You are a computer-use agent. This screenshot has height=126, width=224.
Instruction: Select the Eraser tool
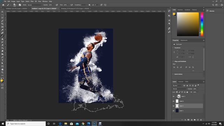point(2,45)
